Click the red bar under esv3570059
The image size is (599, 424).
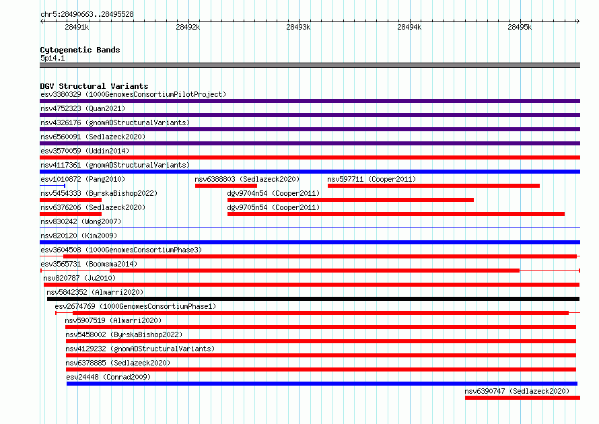310,157
